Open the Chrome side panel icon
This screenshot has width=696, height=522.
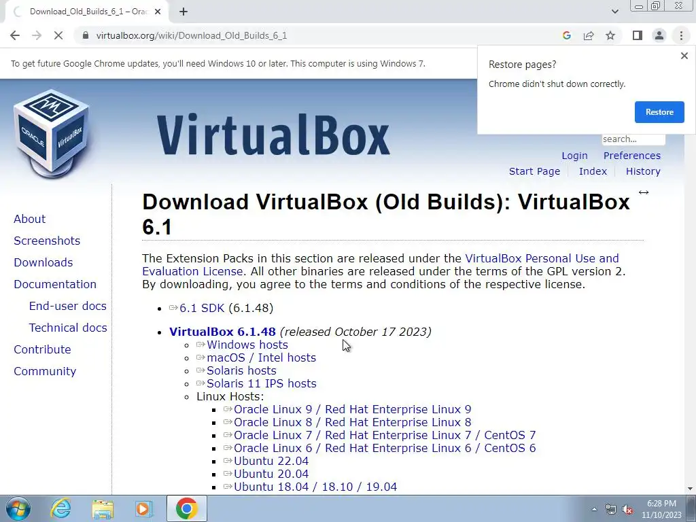tap(638, 35)
